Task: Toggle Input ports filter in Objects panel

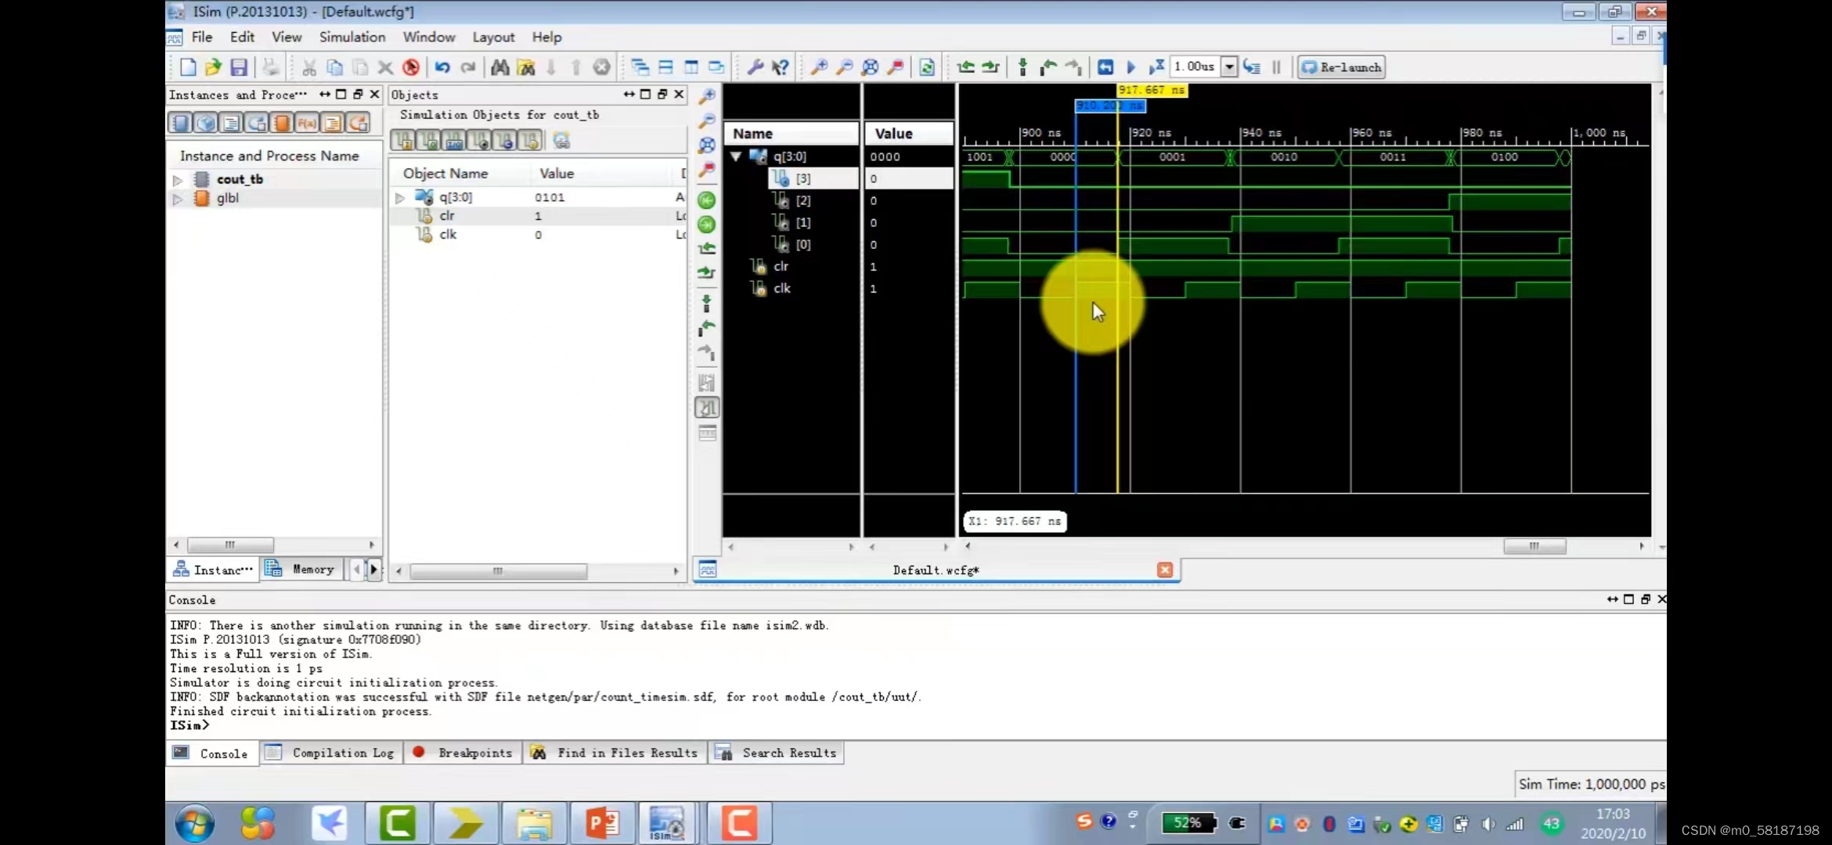Action: click(x=404, y=141)
